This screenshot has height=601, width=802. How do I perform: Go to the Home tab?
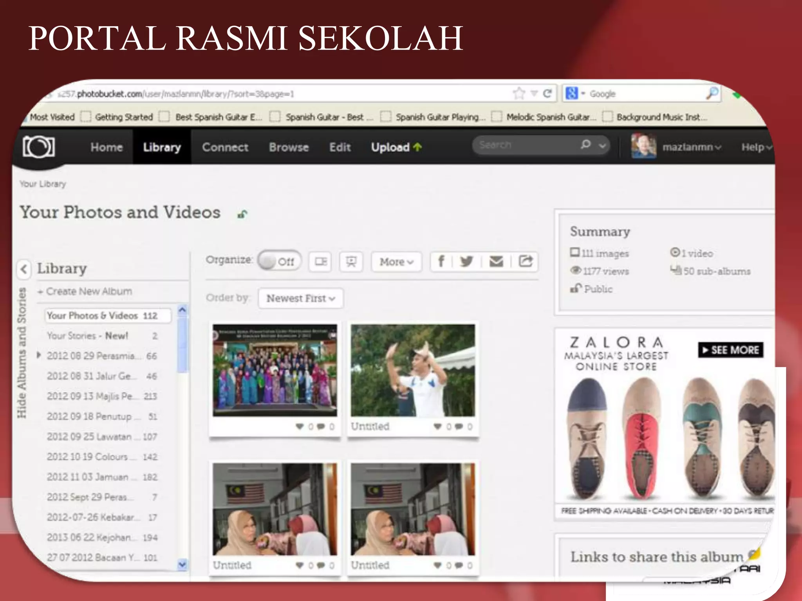point(107,147)
